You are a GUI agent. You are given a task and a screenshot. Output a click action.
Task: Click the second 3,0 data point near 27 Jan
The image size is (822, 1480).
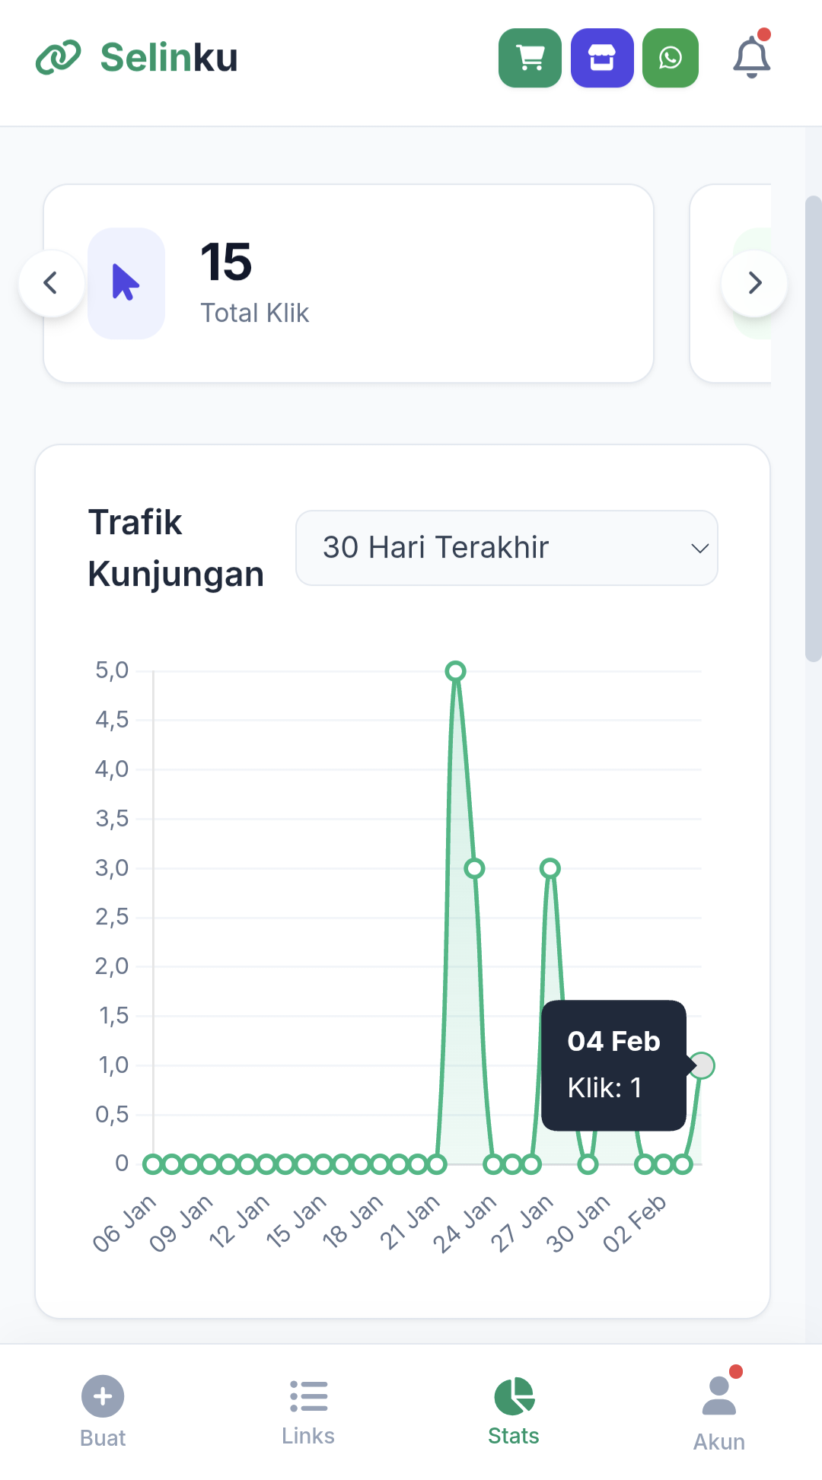550,868
